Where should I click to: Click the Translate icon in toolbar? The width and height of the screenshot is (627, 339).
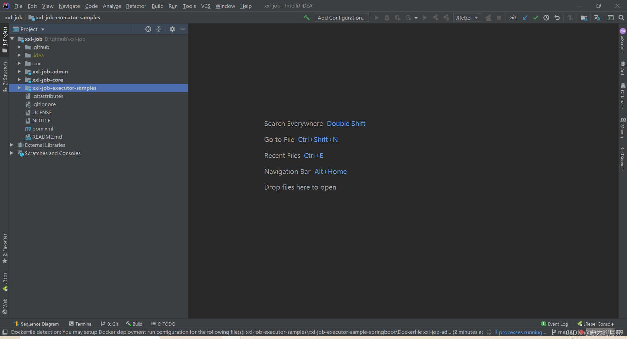597,18
